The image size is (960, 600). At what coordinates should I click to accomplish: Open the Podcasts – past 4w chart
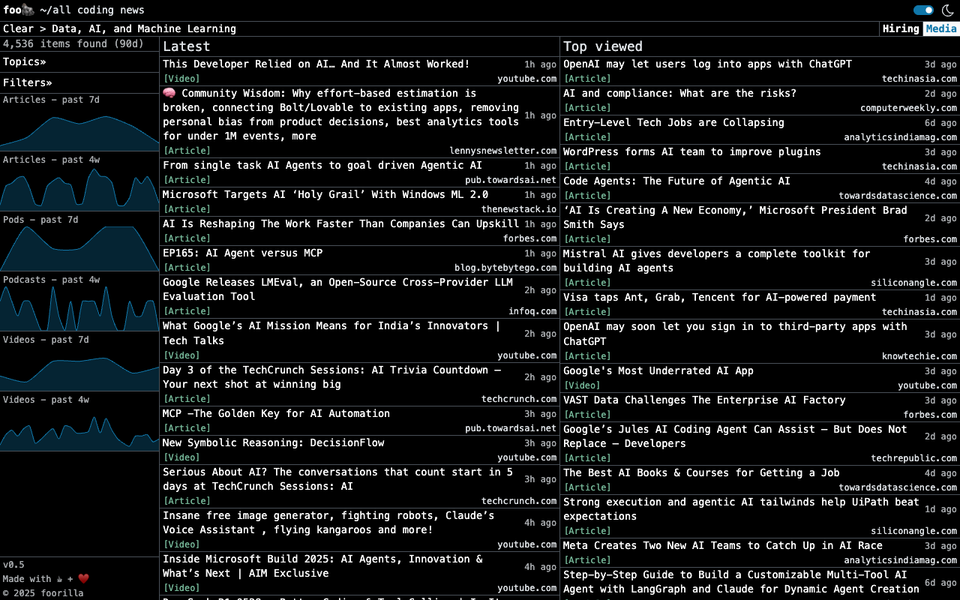(79, 303)
